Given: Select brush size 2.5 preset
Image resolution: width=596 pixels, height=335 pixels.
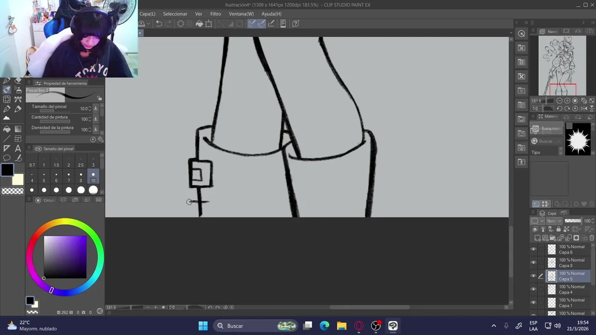Looking at the screenshot, I should tap(81, 162).
